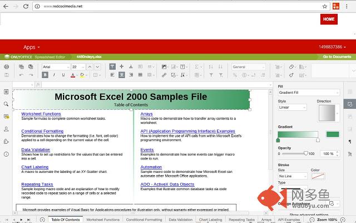Toggle Align Bottom vertical alignment
The height and width of the screenshot is (223, 356).
pos(131,66)
